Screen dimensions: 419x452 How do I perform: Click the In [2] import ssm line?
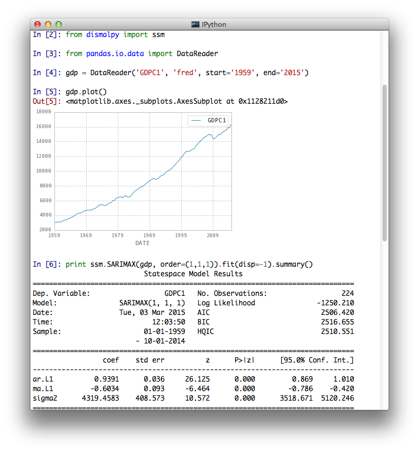point(99,34)
